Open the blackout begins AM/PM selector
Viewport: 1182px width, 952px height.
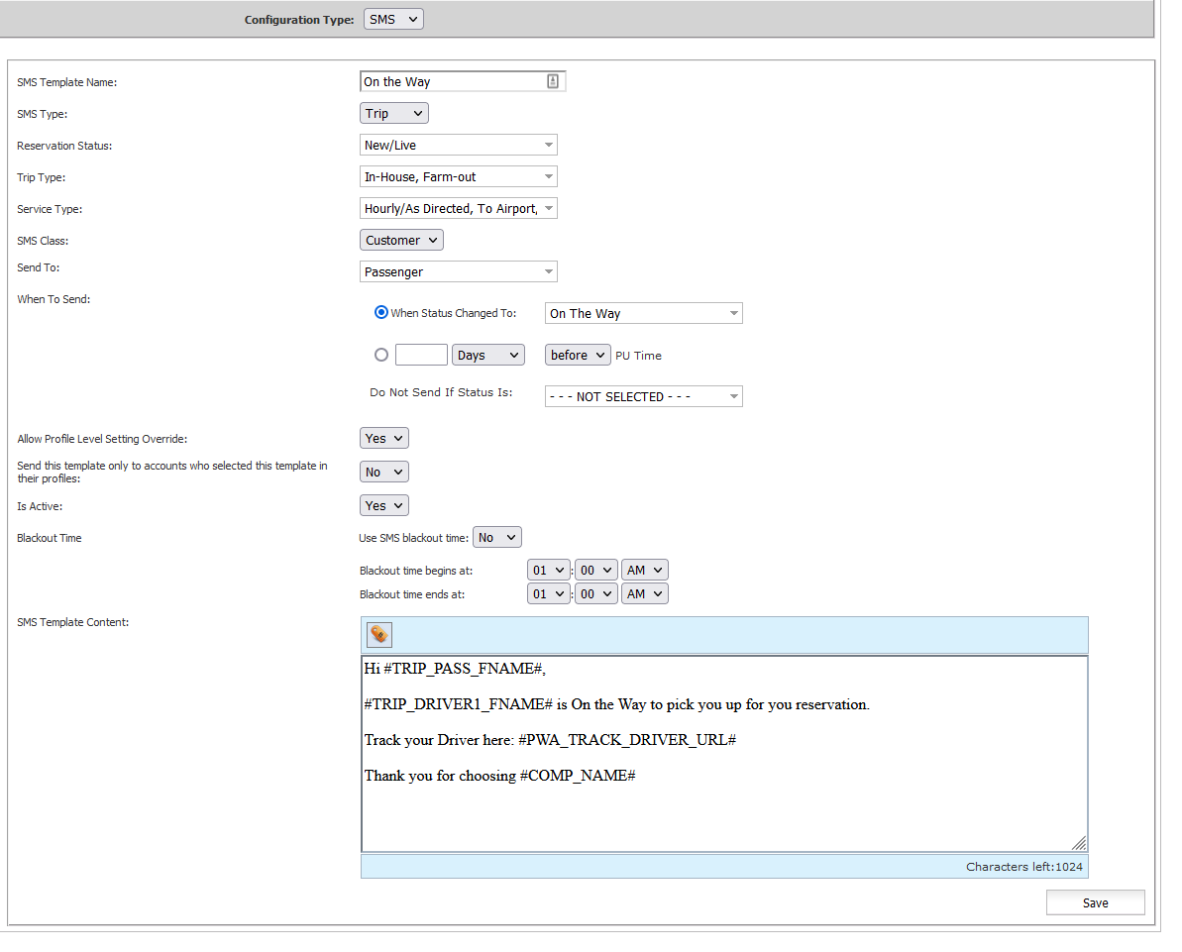[x=645, y=570]
